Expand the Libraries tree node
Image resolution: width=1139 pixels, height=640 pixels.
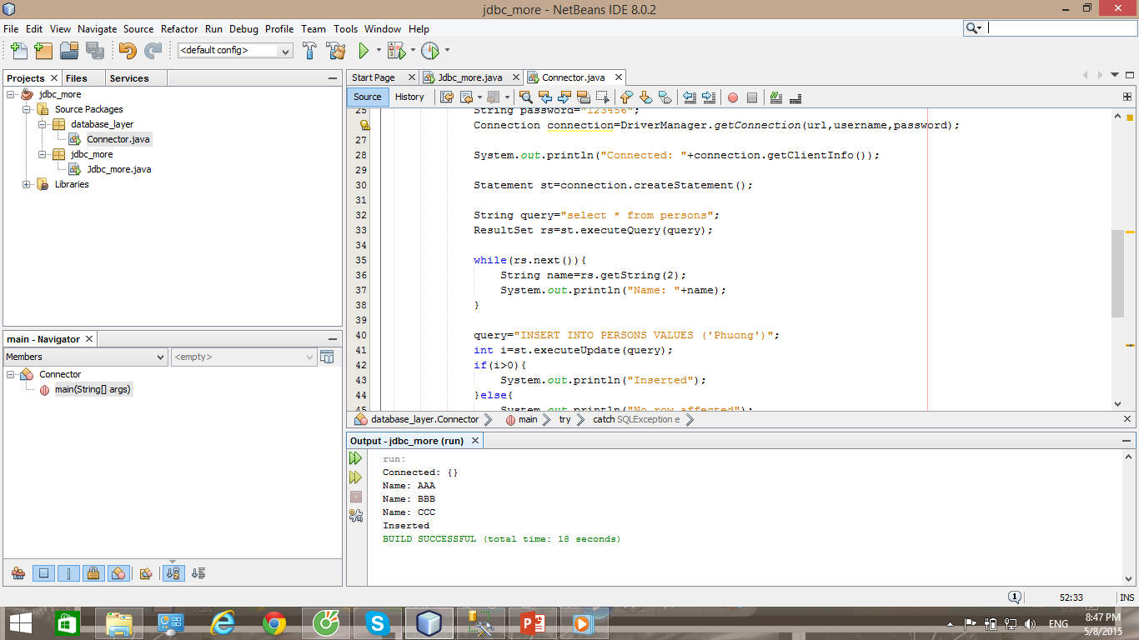pos(27,184)
